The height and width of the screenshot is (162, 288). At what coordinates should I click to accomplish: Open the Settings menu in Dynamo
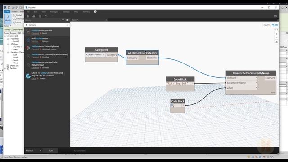(x=66, y=12)
